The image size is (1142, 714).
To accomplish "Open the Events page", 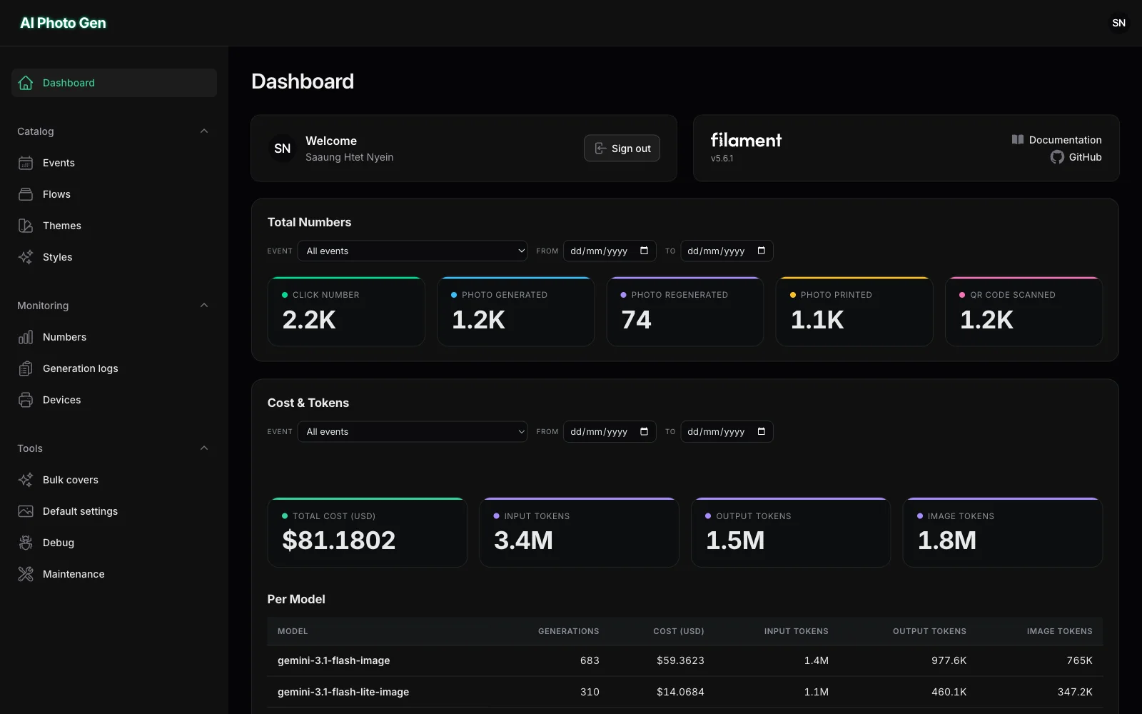I will 114,163.
